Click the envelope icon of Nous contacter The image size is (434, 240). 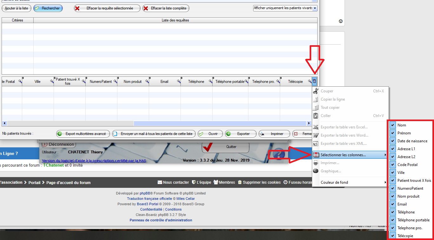click(x=160, y=182)
